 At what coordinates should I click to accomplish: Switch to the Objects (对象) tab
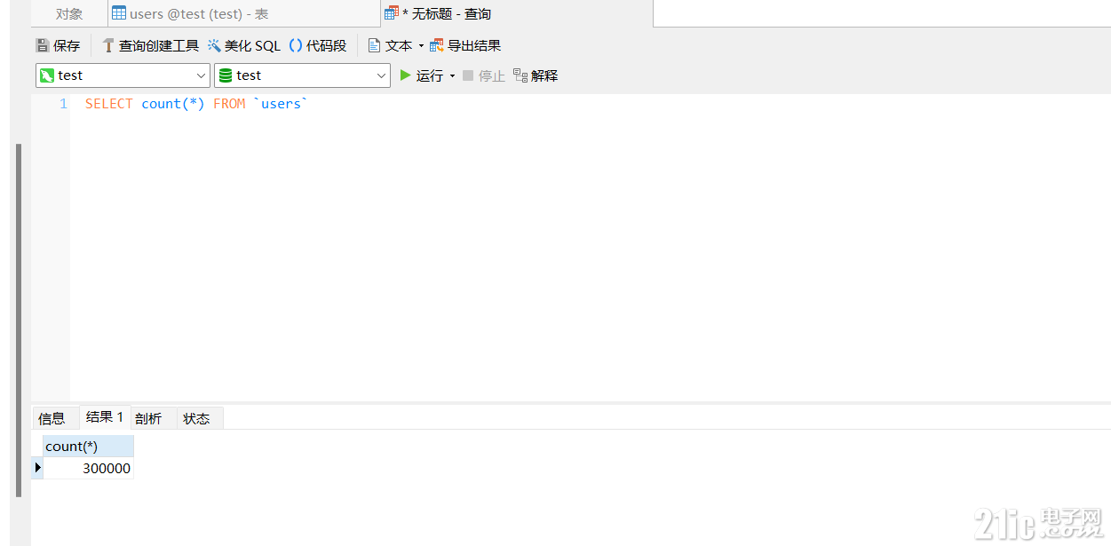point(69,13)
